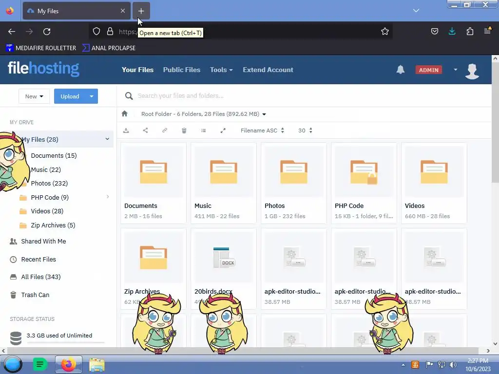Open the Trash Can

35,295
